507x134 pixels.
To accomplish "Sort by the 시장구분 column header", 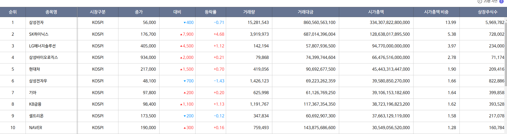I will point(98,12).
